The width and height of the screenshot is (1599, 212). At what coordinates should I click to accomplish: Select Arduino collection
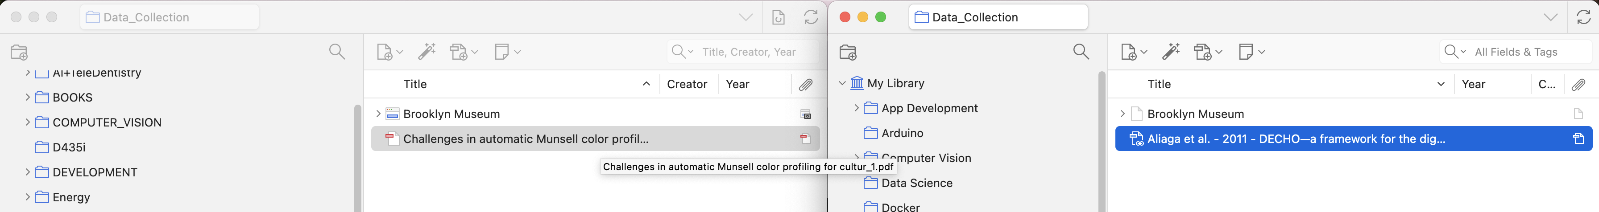click(893, 133)
